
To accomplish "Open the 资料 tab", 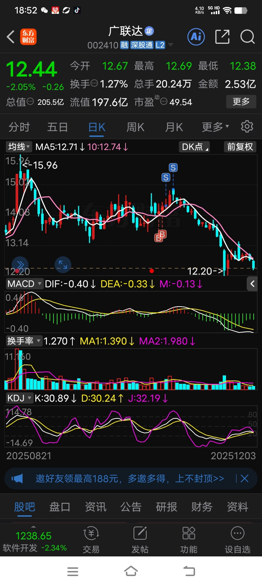I will [237, 507].
